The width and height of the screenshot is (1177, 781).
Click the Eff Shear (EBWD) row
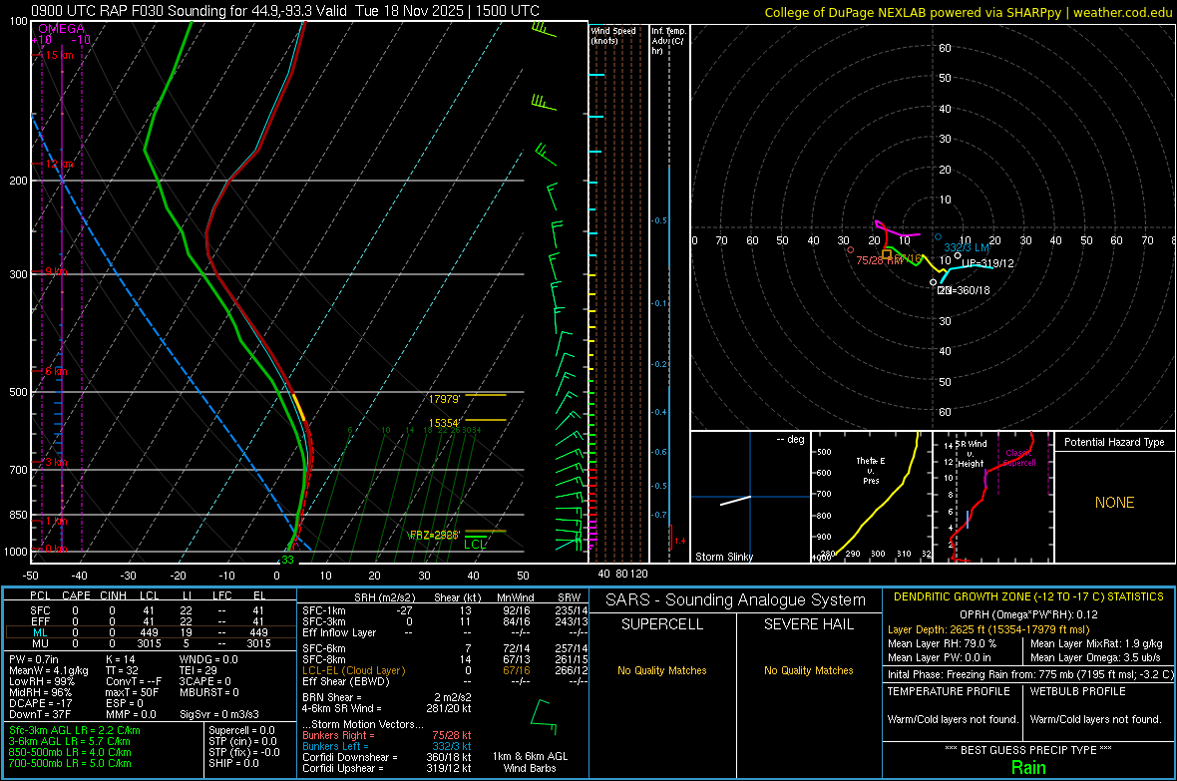pos(445,682)
